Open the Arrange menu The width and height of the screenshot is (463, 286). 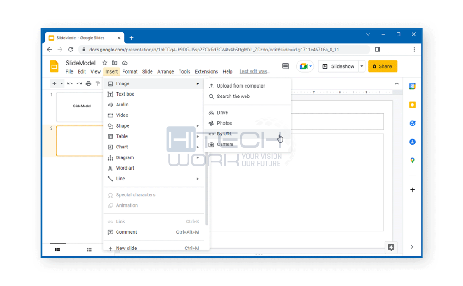(x=165, y=72)
